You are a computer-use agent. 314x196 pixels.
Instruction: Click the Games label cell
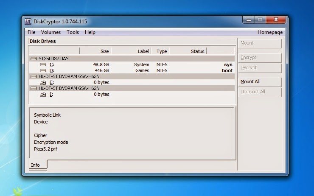coord(142,70)
